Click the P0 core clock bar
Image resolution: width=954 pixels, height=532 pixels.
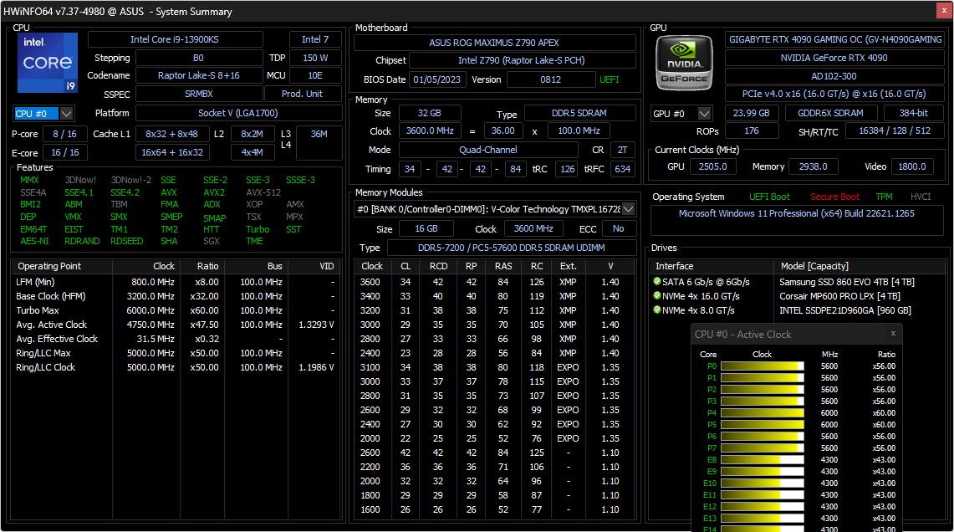762,366
